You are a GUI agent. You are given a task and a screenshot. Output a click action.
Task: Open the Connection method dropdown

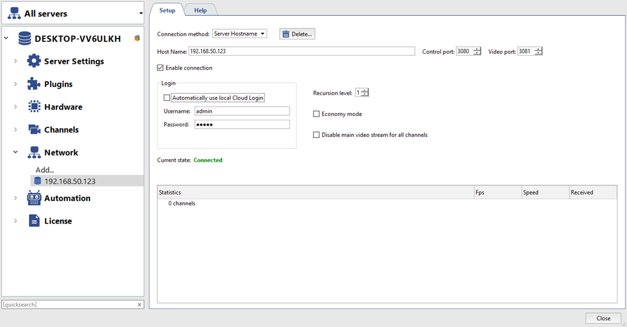click(x=239, y=34)
